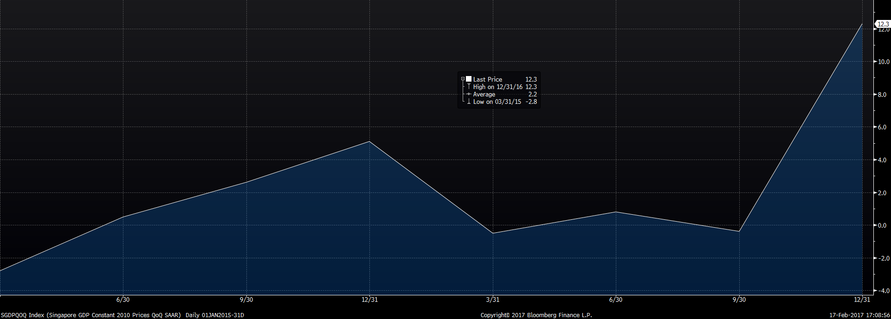The image size is (891, 319).
Task: Select the Low on 03/31/15 legend entry
Action: click(497, 102)
